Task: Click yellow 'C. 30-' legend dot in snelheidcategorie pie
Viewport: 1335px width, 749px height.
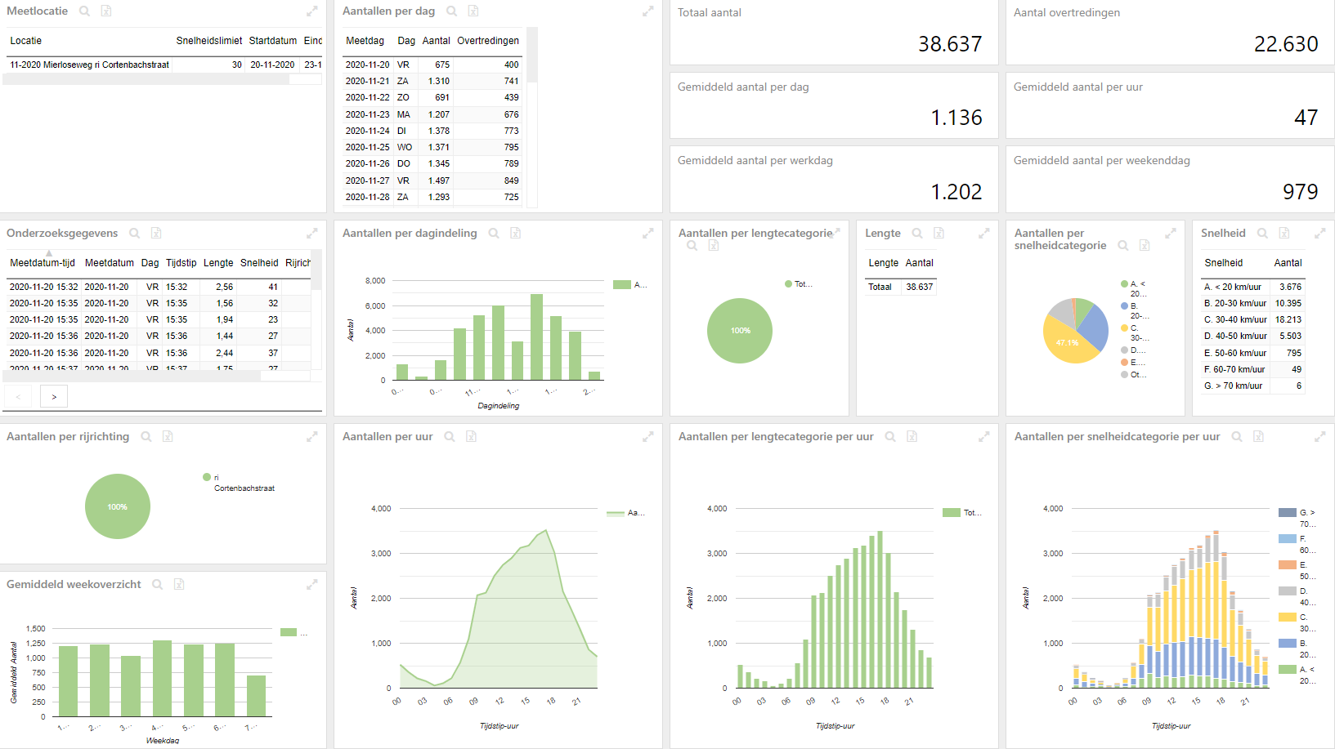Action: (1125, 328)
